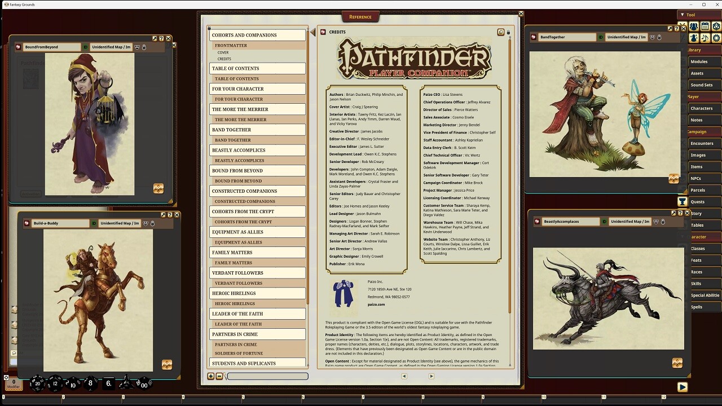Toggle the lock icon on the Credits page

click(x=508, y=32)
